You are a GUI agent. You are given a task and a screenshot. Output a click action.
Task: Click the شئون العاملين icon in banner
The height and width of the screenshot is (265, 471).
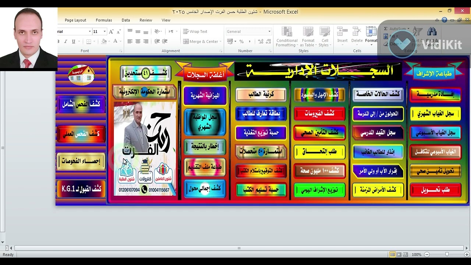163,173
